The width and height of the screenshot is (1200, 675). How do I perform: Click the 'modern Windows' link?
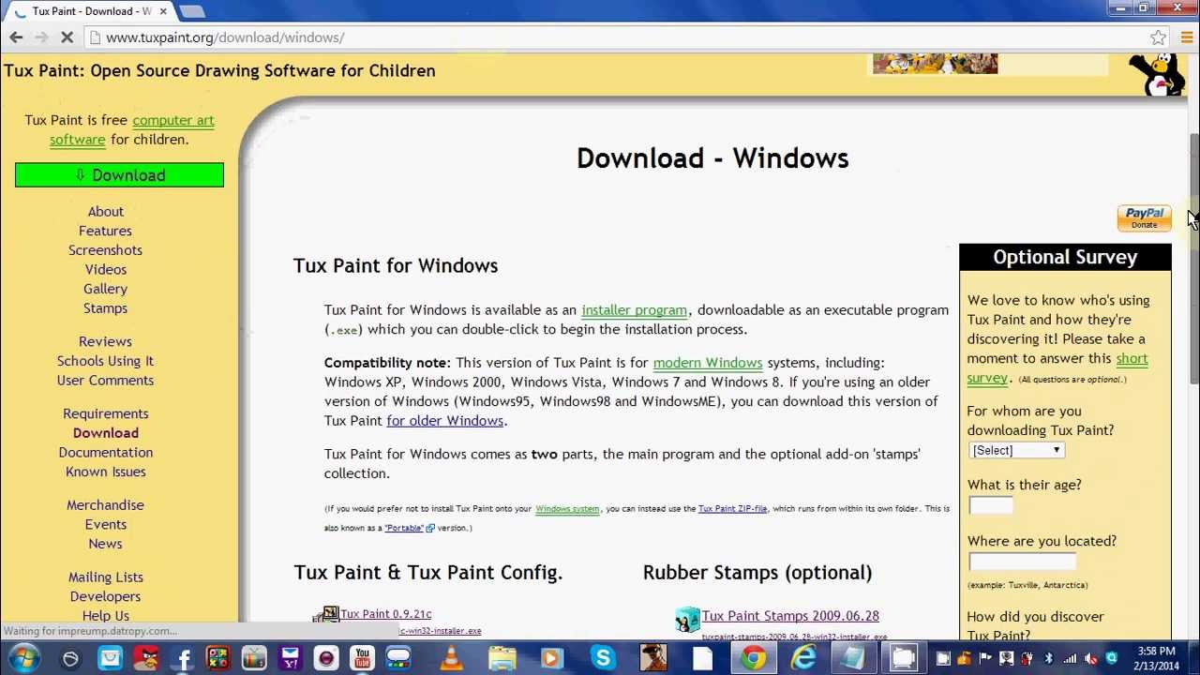pyautogui.click(x=708, y=363)
